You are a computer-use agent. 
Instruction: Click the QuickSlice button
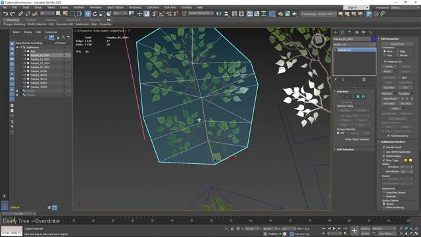click(389, 88)
